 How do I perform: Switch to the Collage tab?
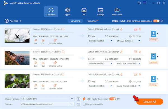(101, 11)
